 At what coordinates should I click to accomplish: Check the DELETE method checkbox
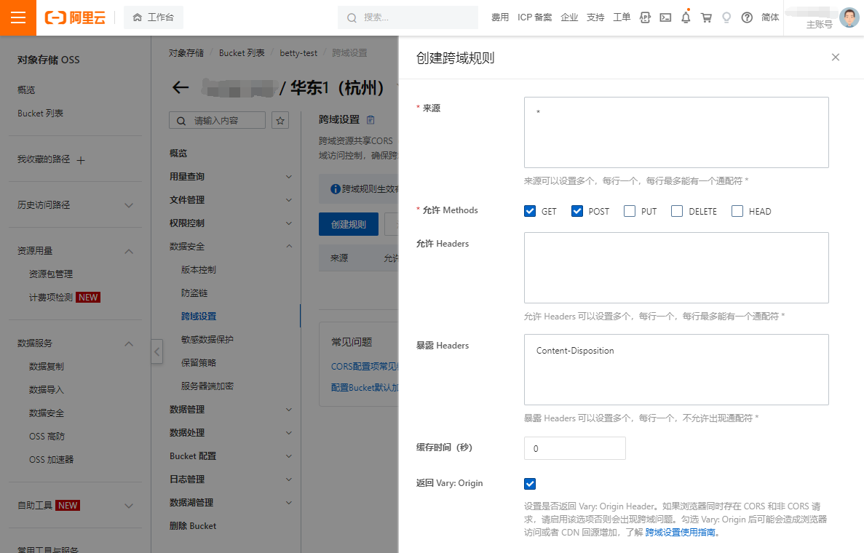pyautogui.click(x=677, y=211)
